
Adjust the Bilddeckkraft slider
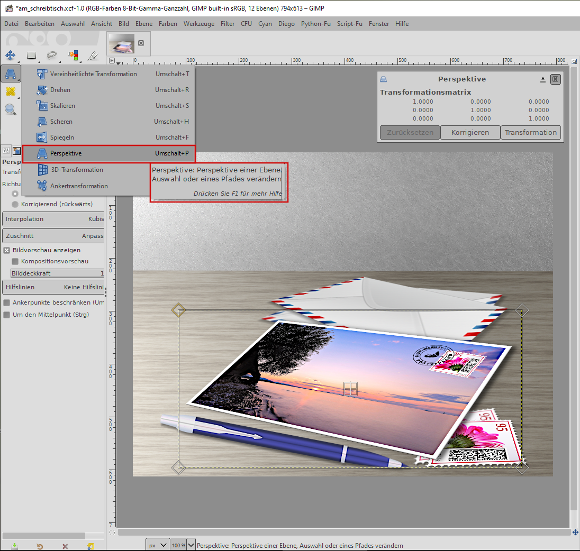[57, 273]
